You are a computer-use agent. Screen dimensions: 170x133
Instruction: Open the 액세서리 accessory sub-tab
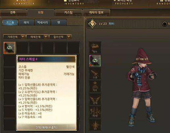(42, 22)
